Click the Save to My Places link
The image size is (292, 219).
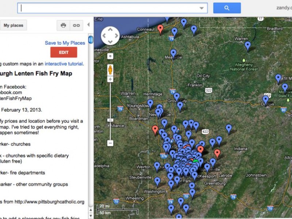coord(65,43)
